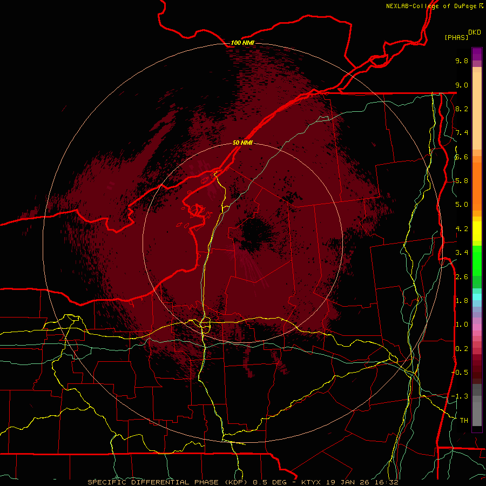Click the 5.8 scale value

coord(462,181)
